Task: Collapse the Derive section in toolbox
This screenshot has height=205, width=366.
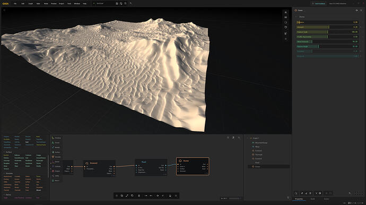Action: 4,195
